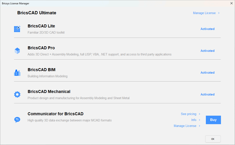Click Activated status for BricsCAD Mechanical
The width and height of the screenshot is (235, 145).
pyautogui.click(x=207, y=94)
